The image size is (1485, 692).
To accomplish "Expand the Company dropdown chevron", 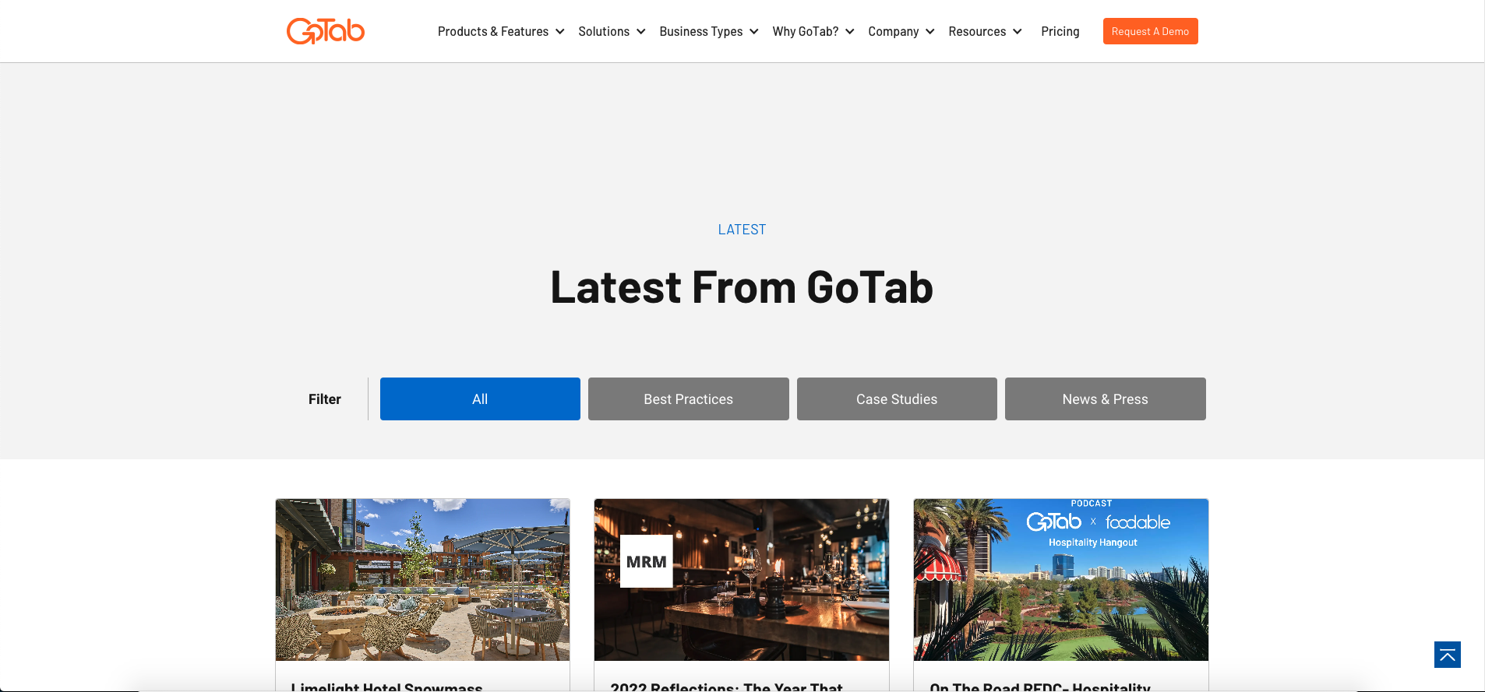I will (929, 32).
